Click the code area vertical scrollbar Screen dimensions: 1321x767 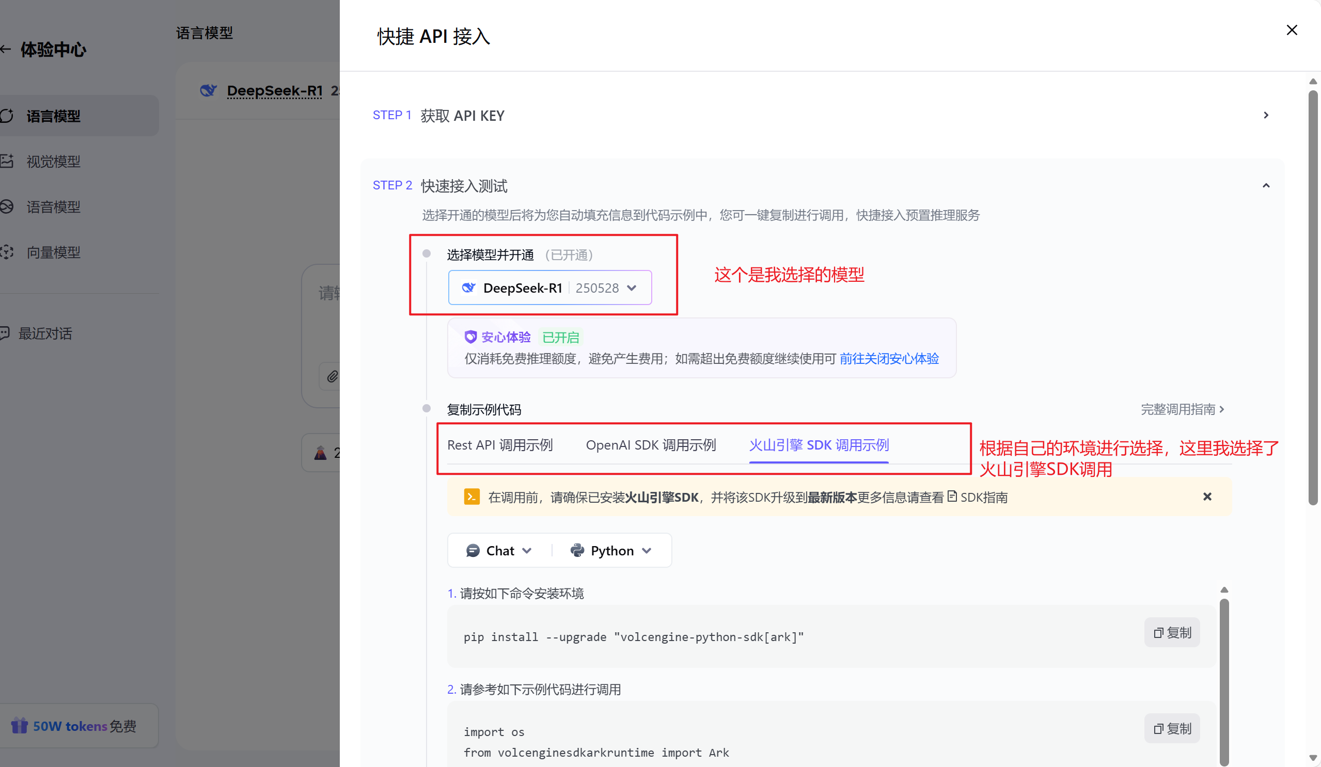pyautogui.click(x=1224, y=681)
